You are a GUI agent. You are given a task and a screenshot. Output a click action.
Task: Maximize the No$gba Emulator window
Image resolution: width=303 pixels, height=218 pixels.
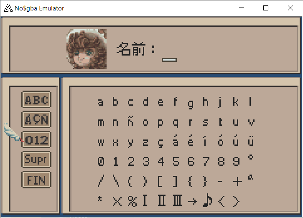(x=266, y=8)
